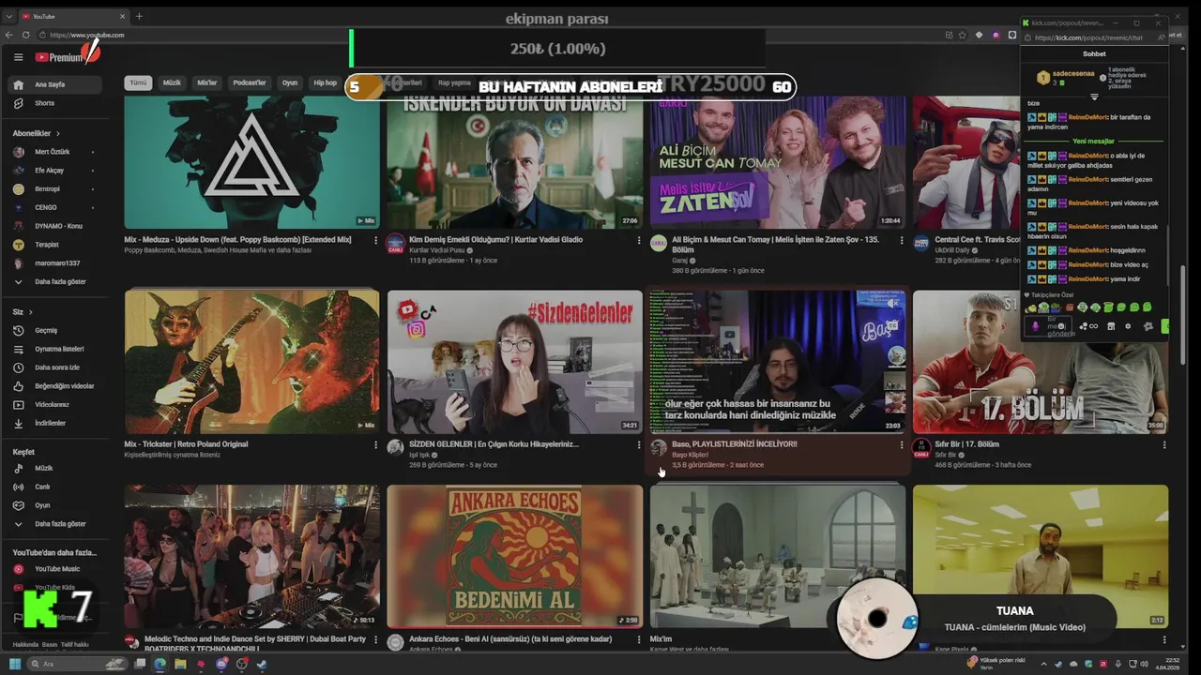Expand subscriptions with Daha fazla göster

[x=55, y=281]
